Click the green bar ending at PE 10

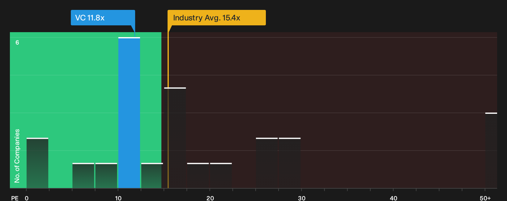tap(106, 175)
